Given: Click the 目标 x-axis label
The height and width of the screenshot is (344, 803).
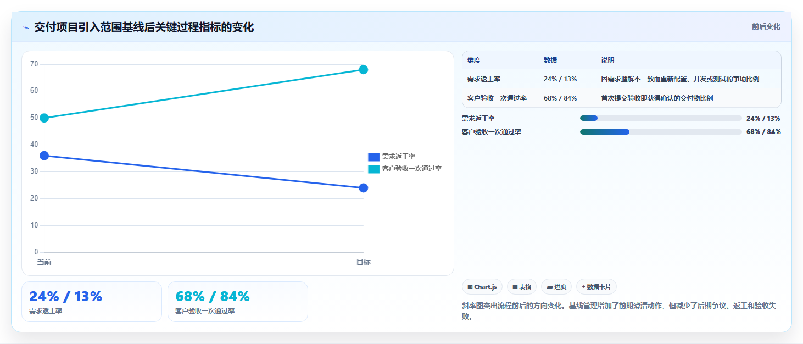Looking at the screenshot, I should (363, 262).
